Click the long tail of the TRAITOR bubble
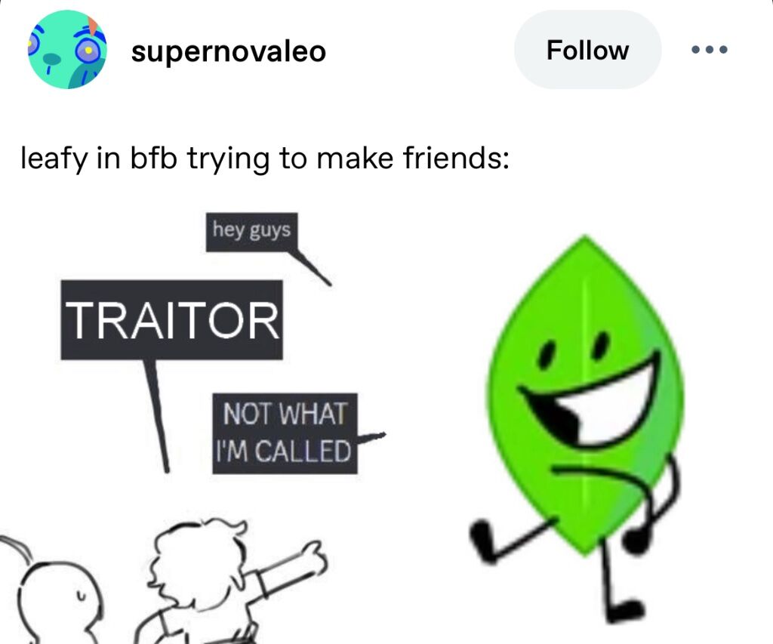Image resolution: width=773 pixels, height=644 pixels. pos(157,416)
